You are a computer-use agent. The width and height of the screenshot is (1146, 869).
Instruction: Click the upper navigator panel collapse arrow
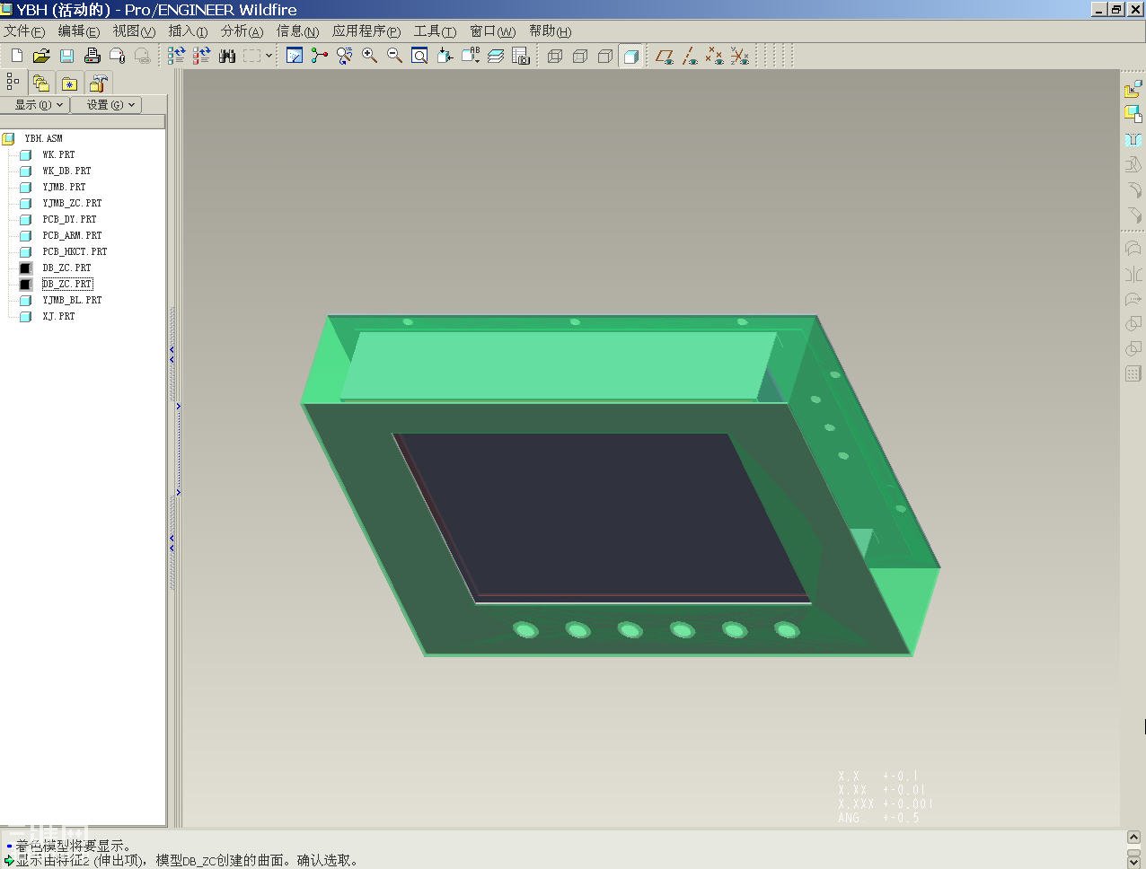click(172, 355)
